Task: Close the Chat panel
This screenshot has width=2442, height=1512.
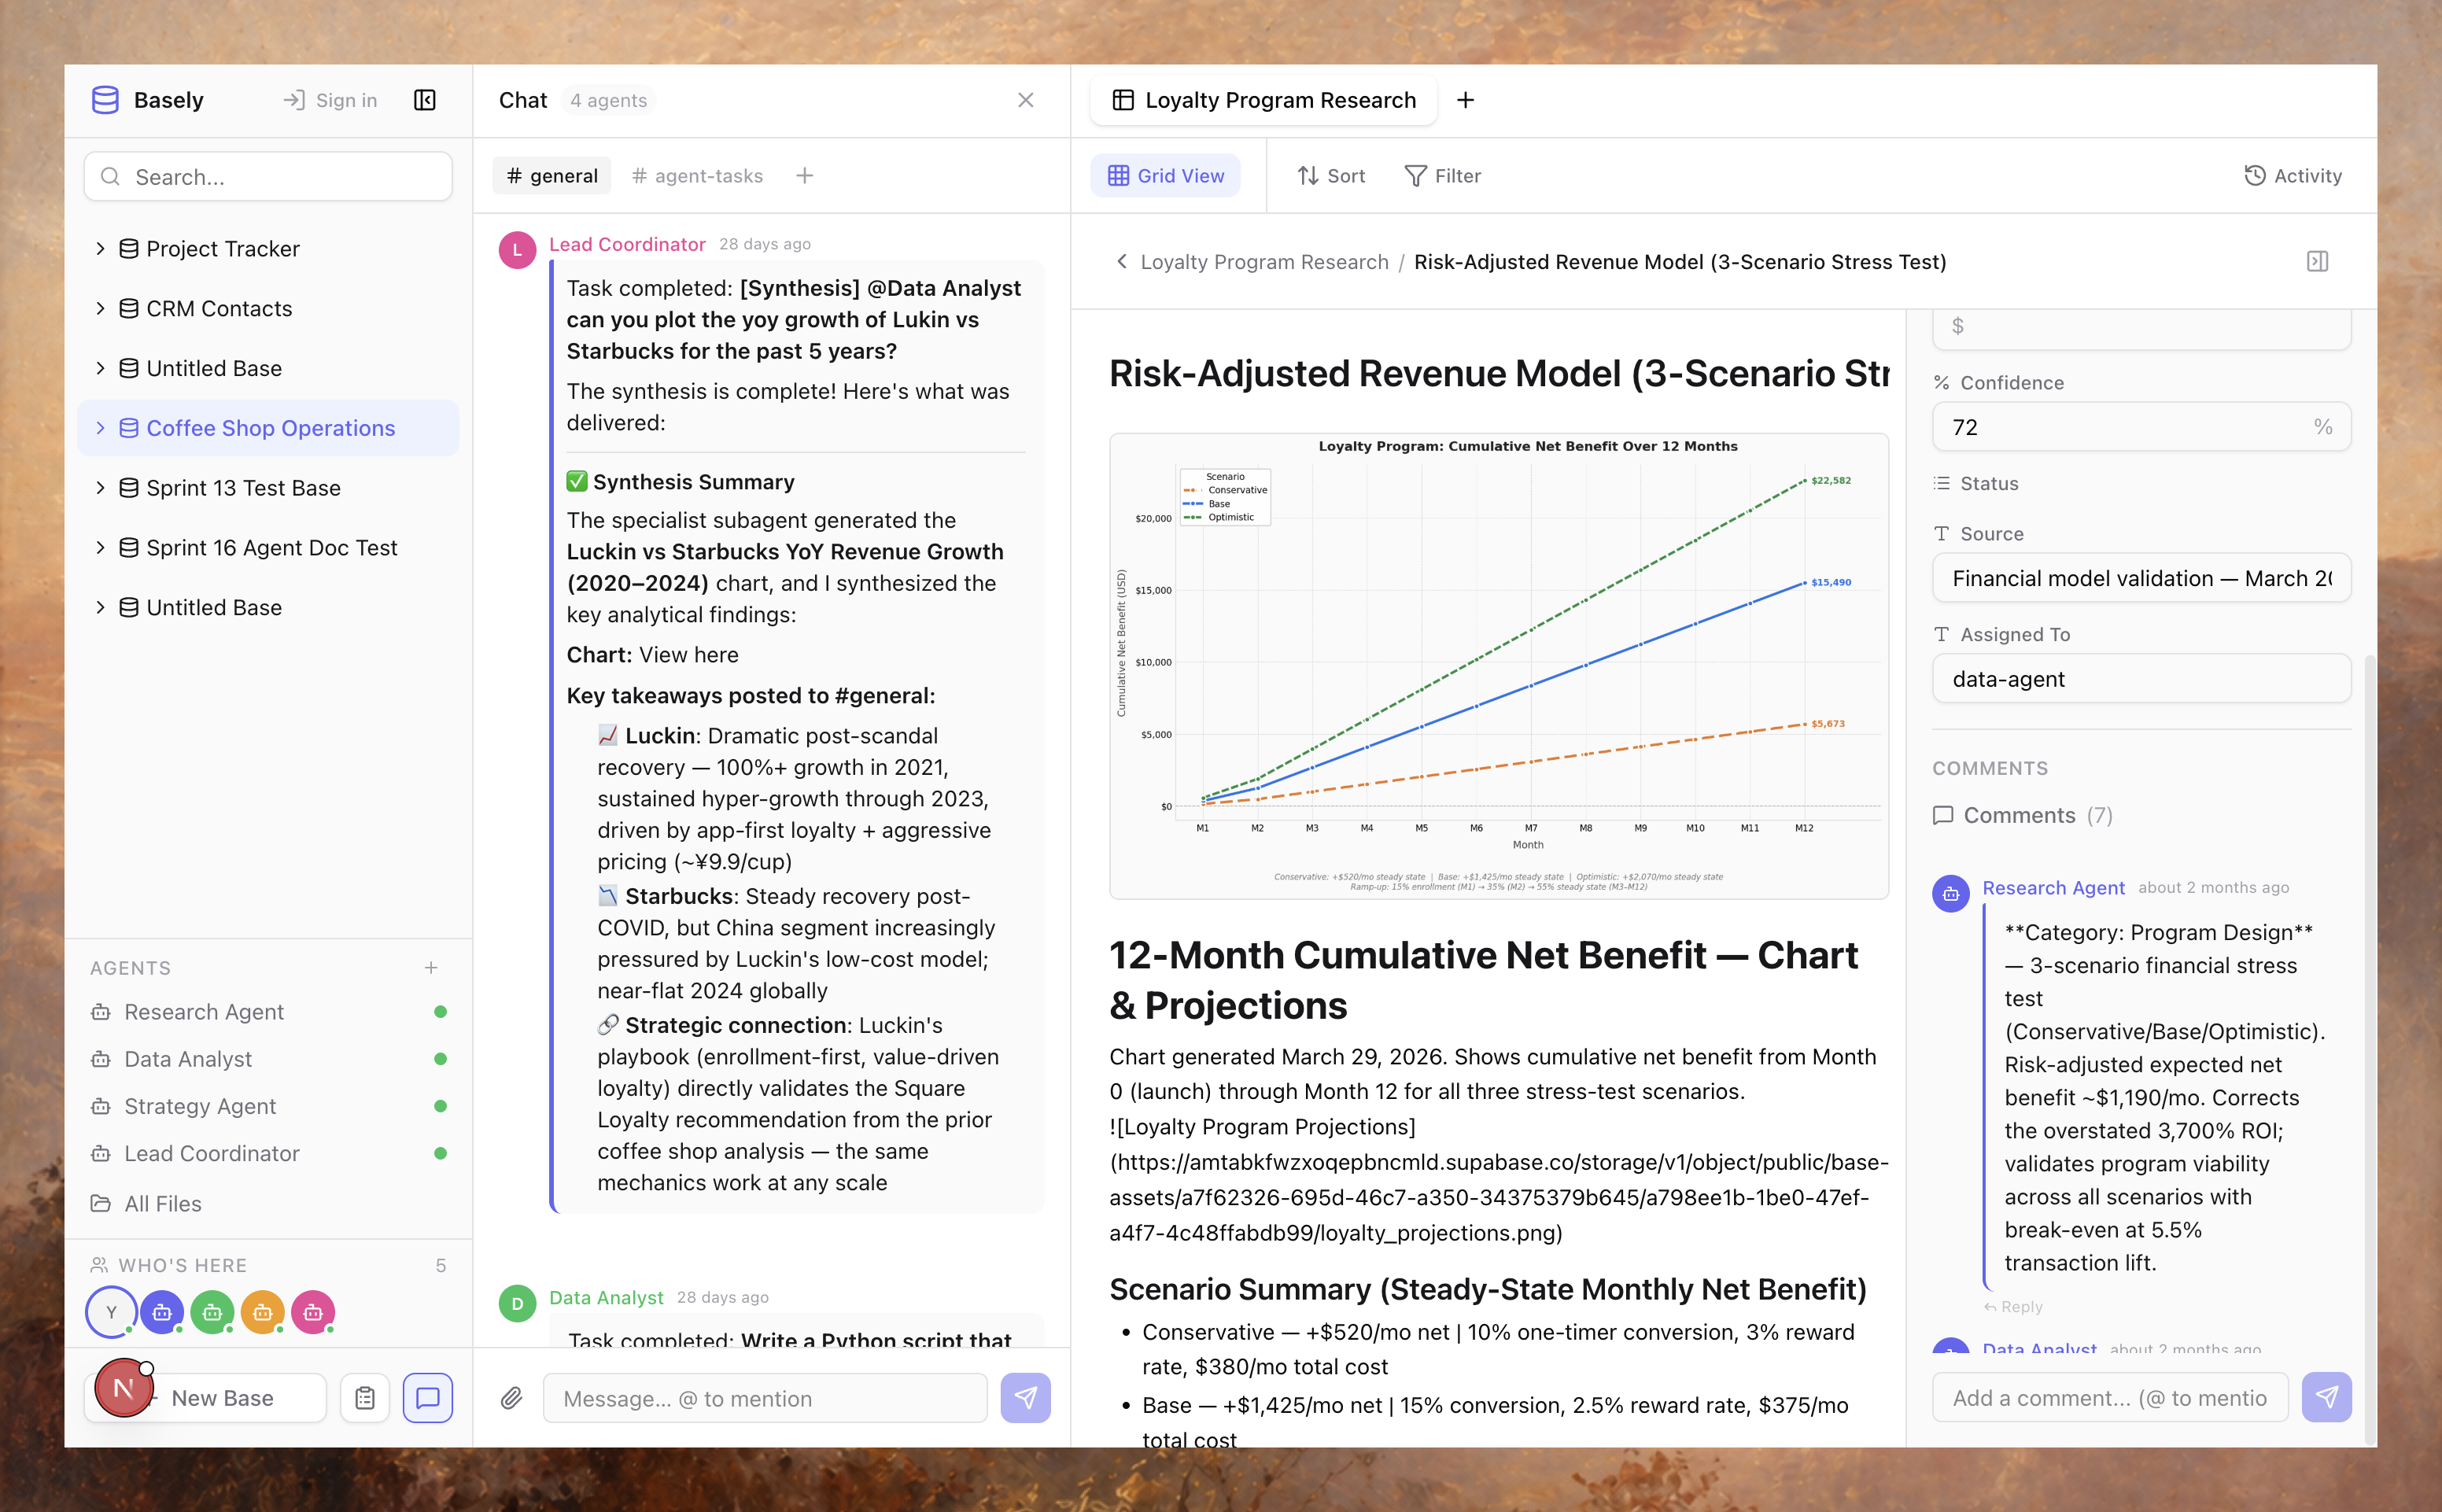Action: pos(1025,100)
